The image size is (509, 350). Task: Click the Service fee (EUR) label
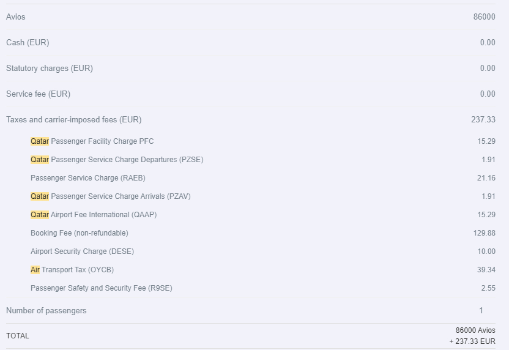click(x=38, y=94)
